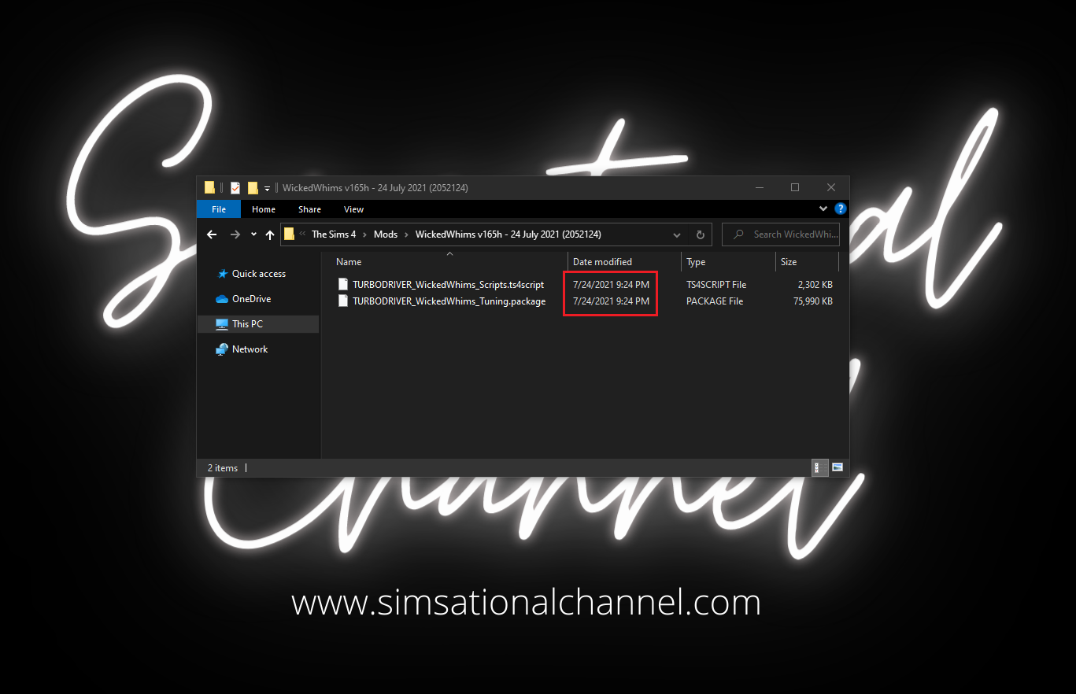Switch to the Details view layout
Viewport: 1076px width, 694px height.
pos(819,467)
